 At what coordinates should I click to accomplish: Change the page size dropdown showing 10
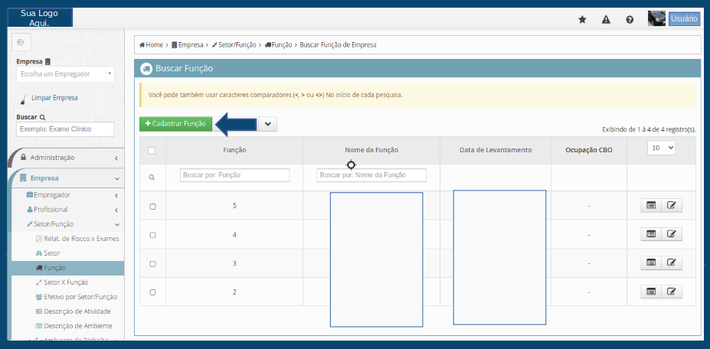point(661,148)
